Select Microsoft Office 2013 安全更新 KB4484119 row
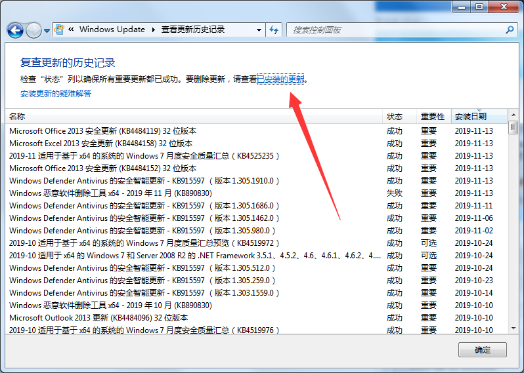 (256, 131)
